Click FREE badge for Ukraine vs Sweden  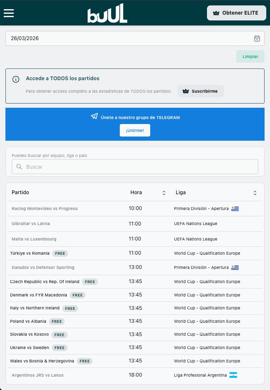pyautogui.click(x=59, y=348)
